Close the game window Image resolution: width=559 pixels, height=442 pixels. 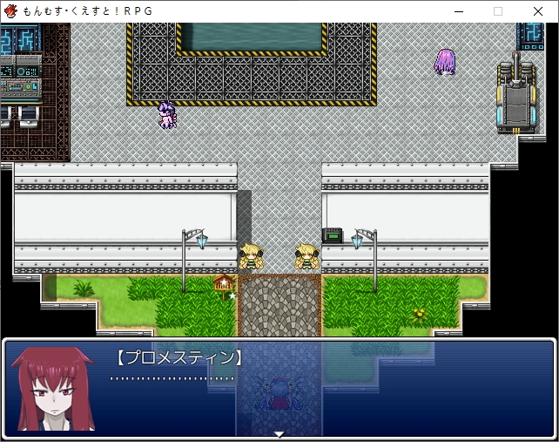click(538, 11)
